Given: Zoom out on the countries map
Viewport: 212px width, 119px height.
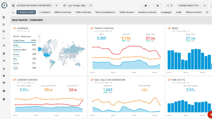Looking at the screenshot, I should click(x=39, y=41).
